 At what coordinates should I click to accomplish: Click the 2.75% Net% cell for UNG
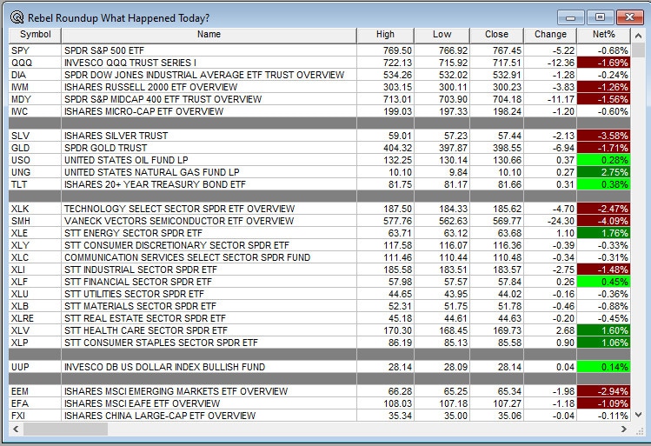[x=604, y=172]
